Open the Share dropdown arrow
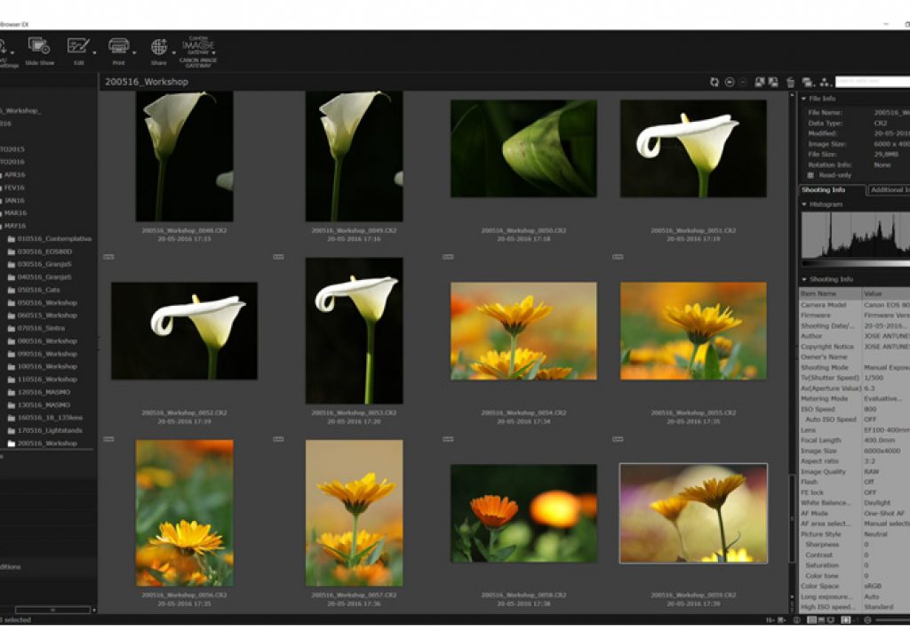The image size is (910, 640). (173, 52)
